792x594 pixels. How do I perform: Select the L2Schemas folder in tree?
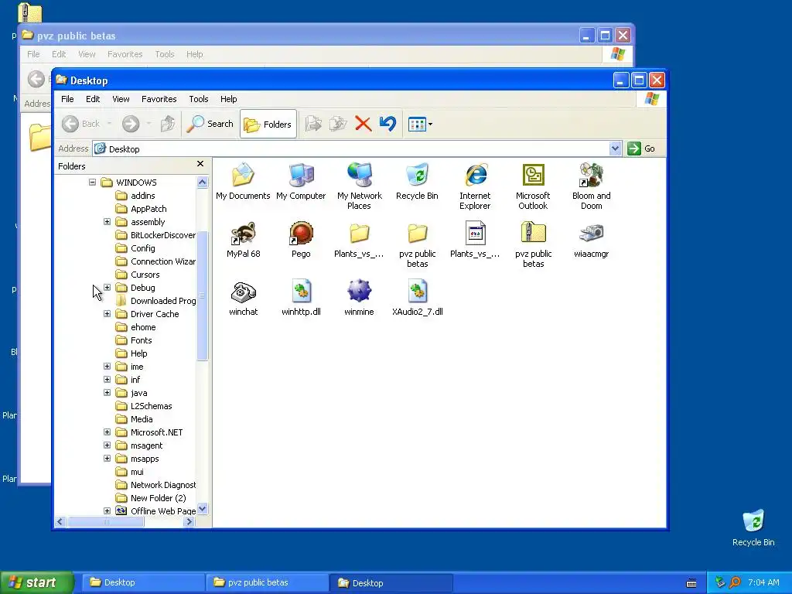click(x=144, y=405)
